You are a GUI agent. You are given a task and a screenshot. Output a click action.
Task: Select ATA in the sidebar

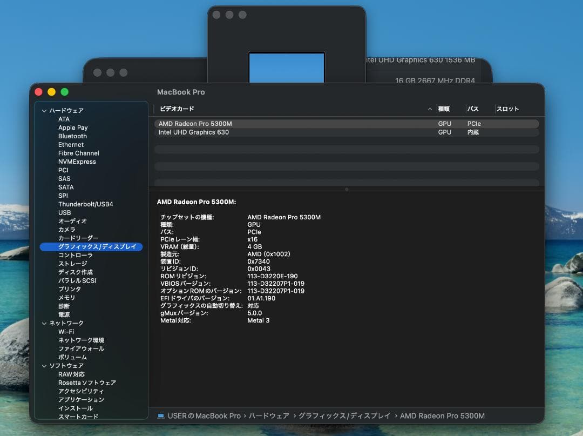[64, 119]
